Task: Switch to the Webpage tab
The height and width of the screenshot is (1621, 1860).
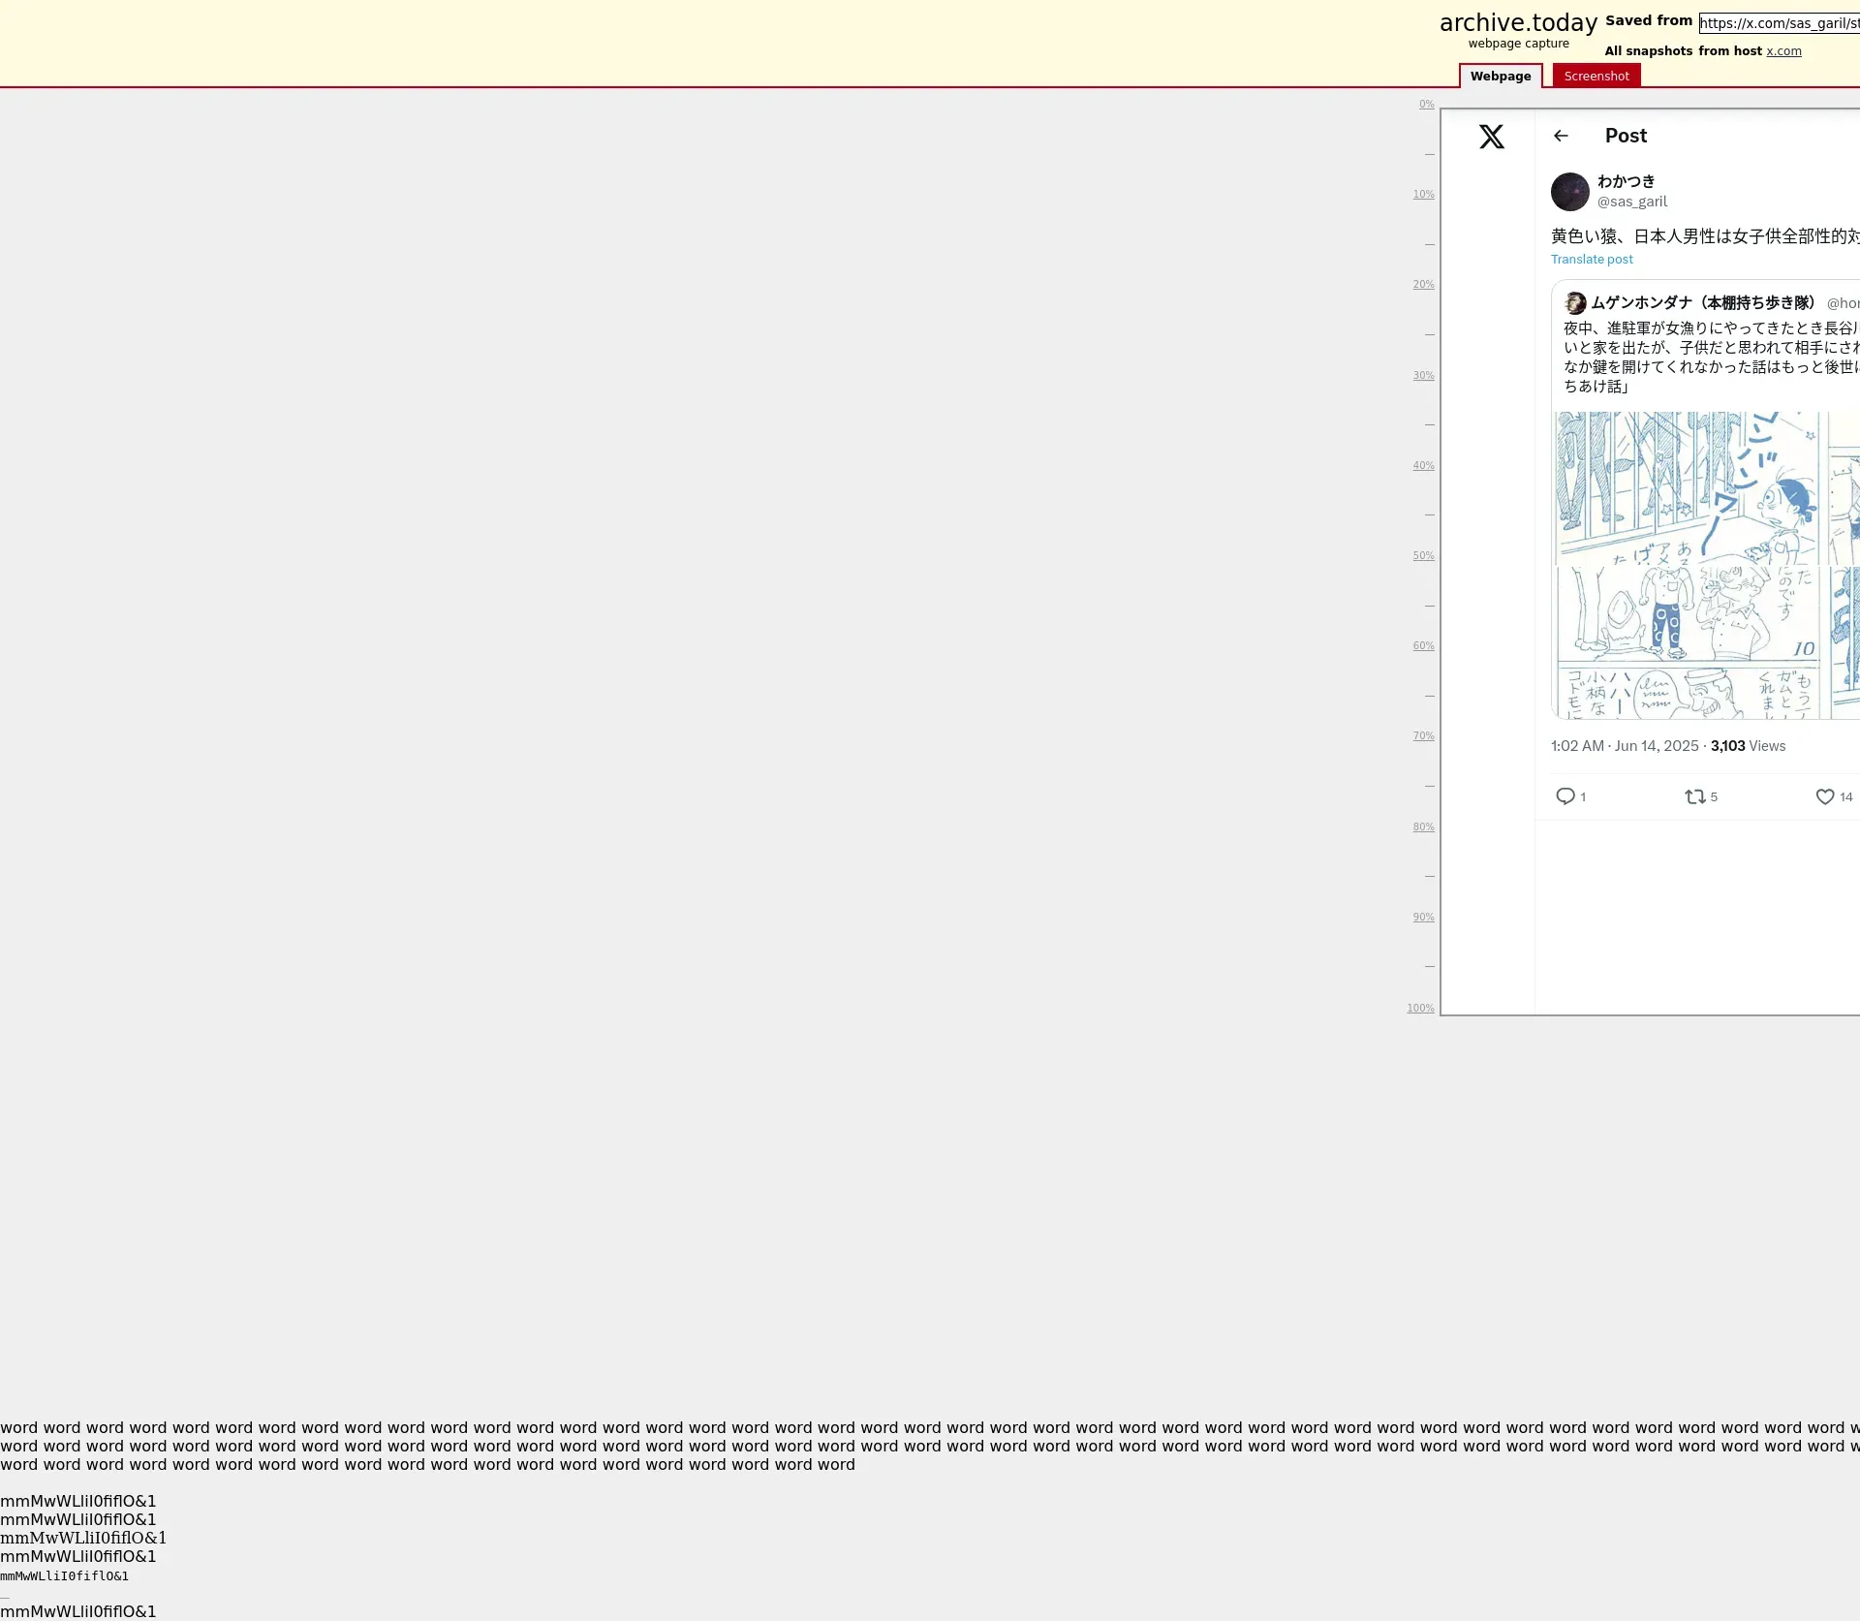Action: point(1500,77)
